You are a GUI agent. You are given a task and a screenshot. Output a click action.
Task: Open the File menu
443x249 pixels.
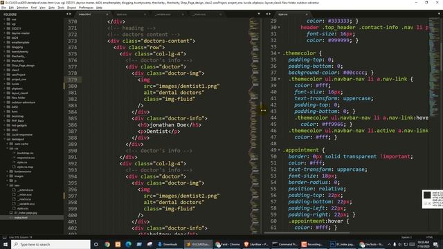[3, 8]
